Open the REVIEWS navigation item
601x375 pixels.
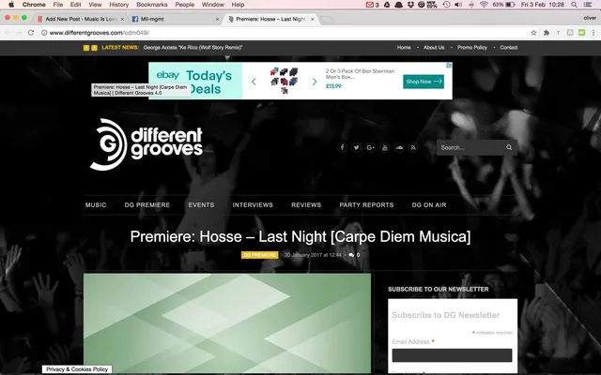coord(306,205)
